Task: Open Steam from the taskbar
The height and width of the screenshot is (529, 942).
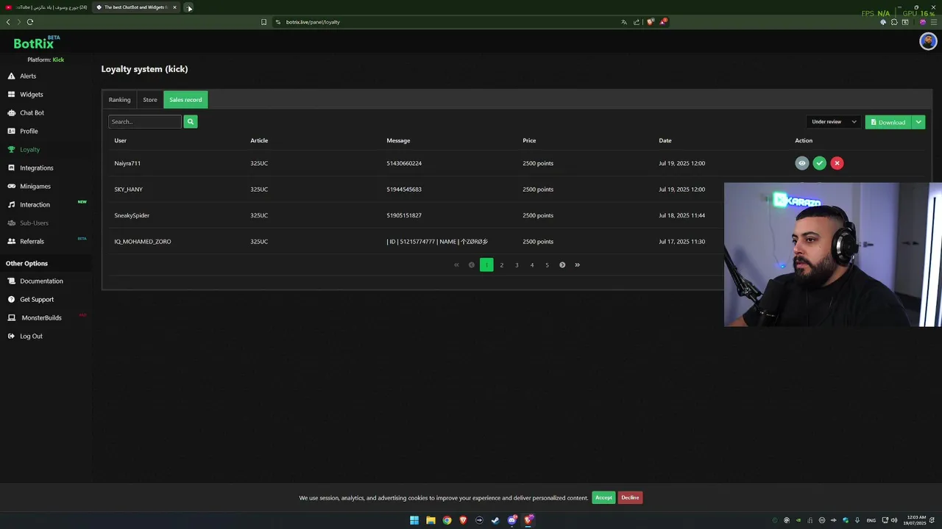Action: pyautogui.click(x=495, y=520)
